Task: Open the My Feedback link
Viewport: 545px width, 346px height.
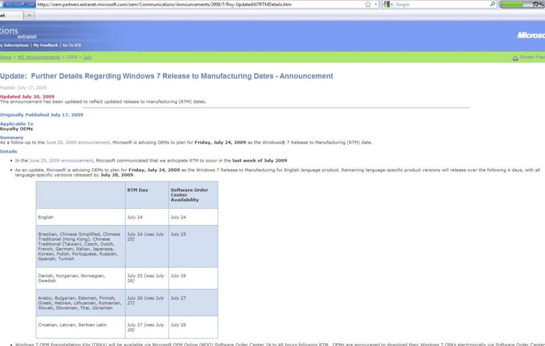Action: 46,45
